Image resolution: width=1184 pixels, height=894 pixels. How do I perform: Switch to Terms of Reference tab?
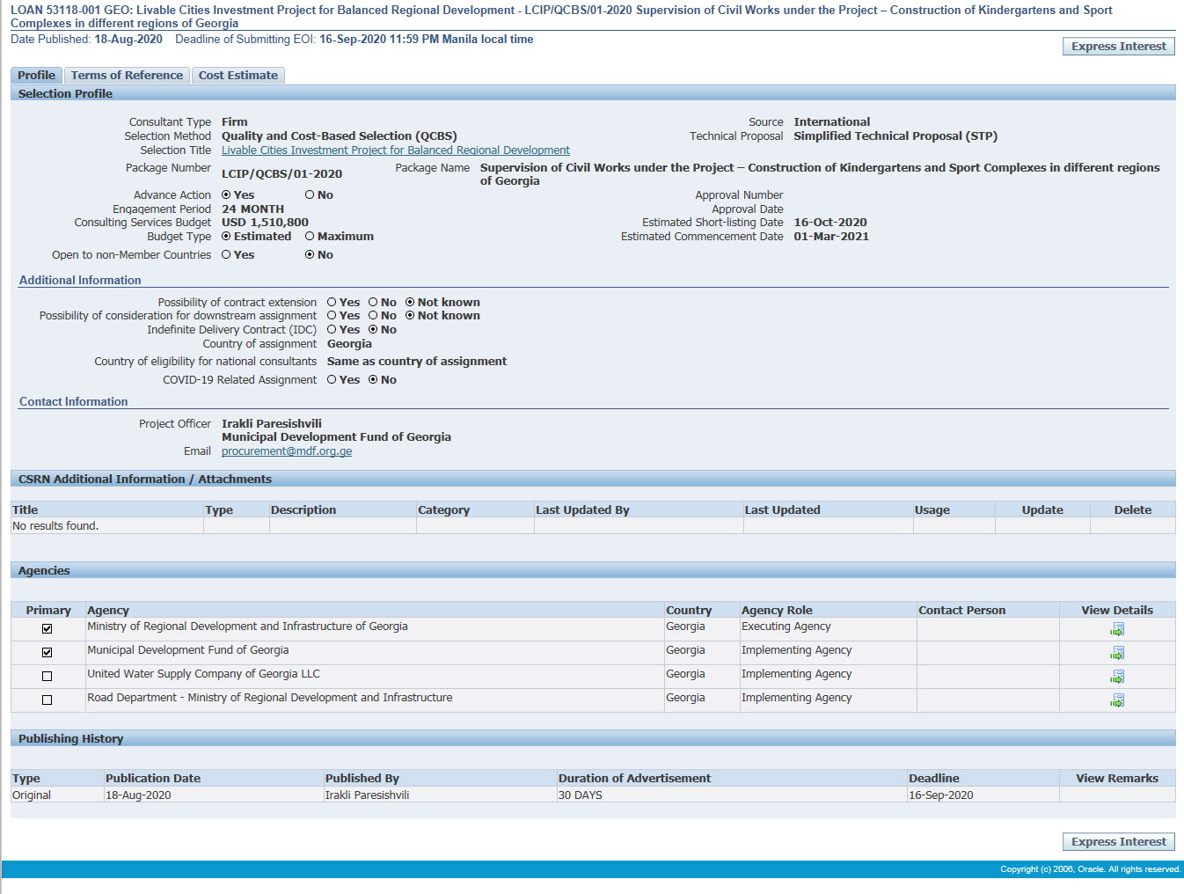[x=127, y=76]
